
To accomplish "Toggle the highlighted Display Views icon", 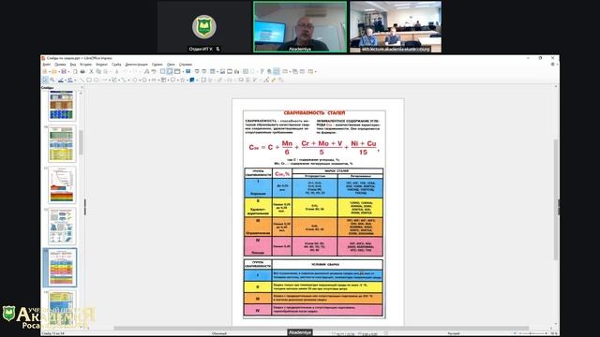I will [x=170, y=71].
